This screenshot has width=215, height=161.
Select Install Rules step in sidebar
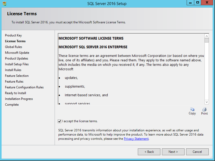[x=13, y=70]
